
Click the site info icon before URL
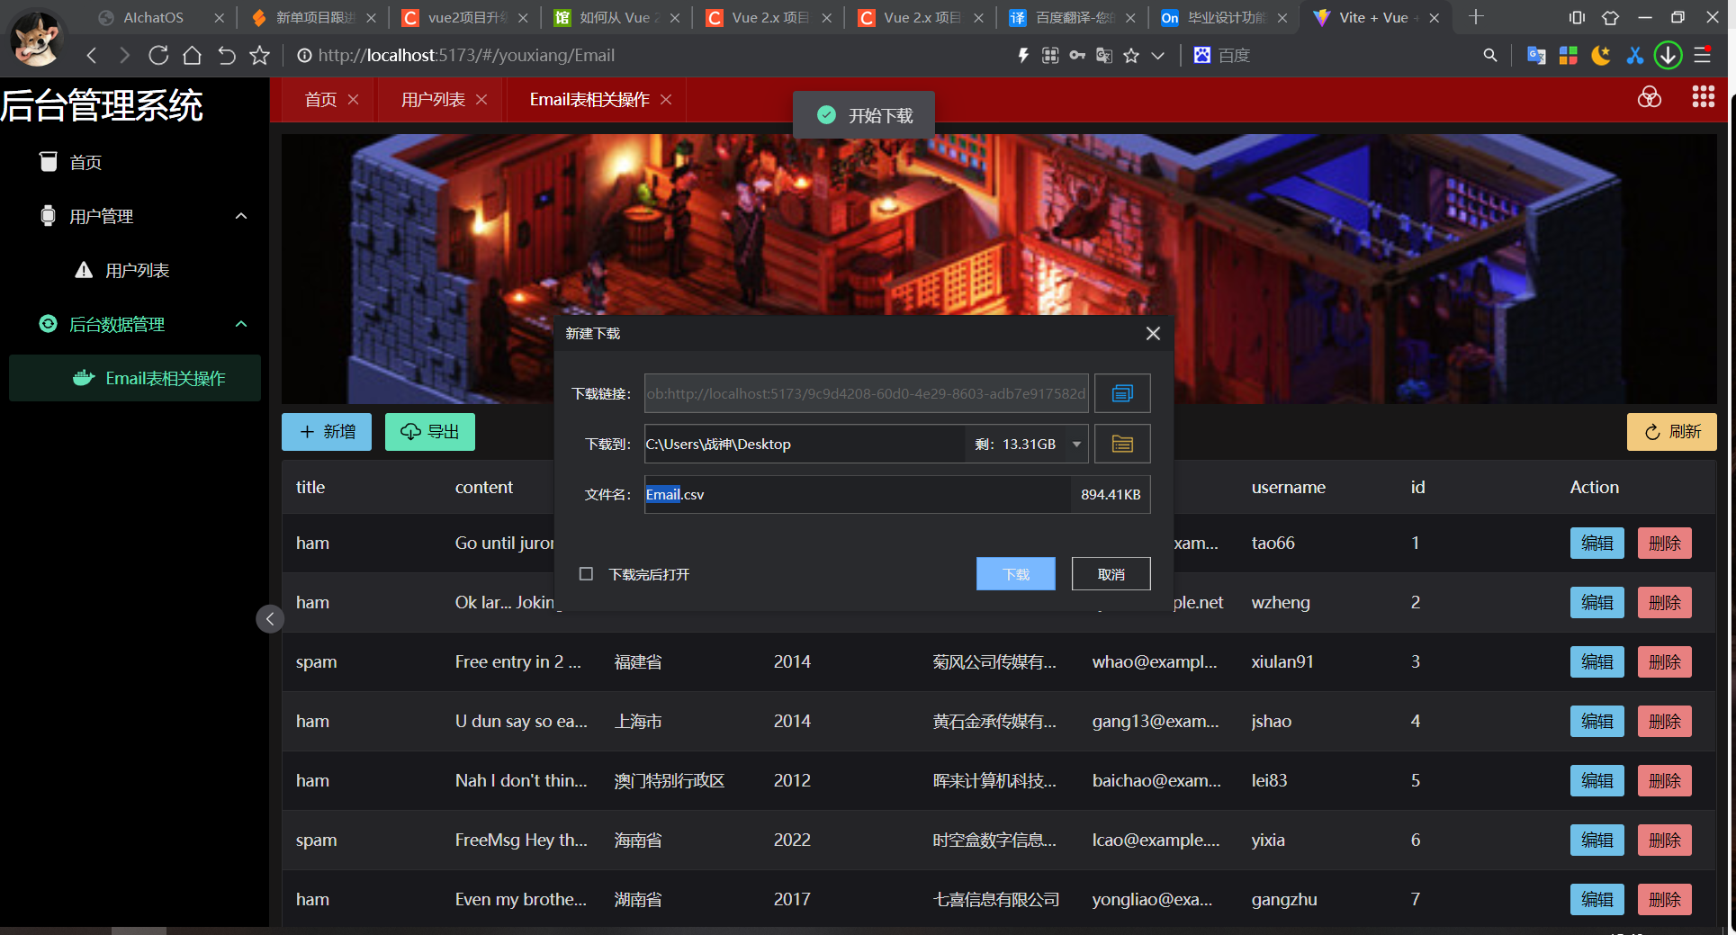tap(304, 56)
